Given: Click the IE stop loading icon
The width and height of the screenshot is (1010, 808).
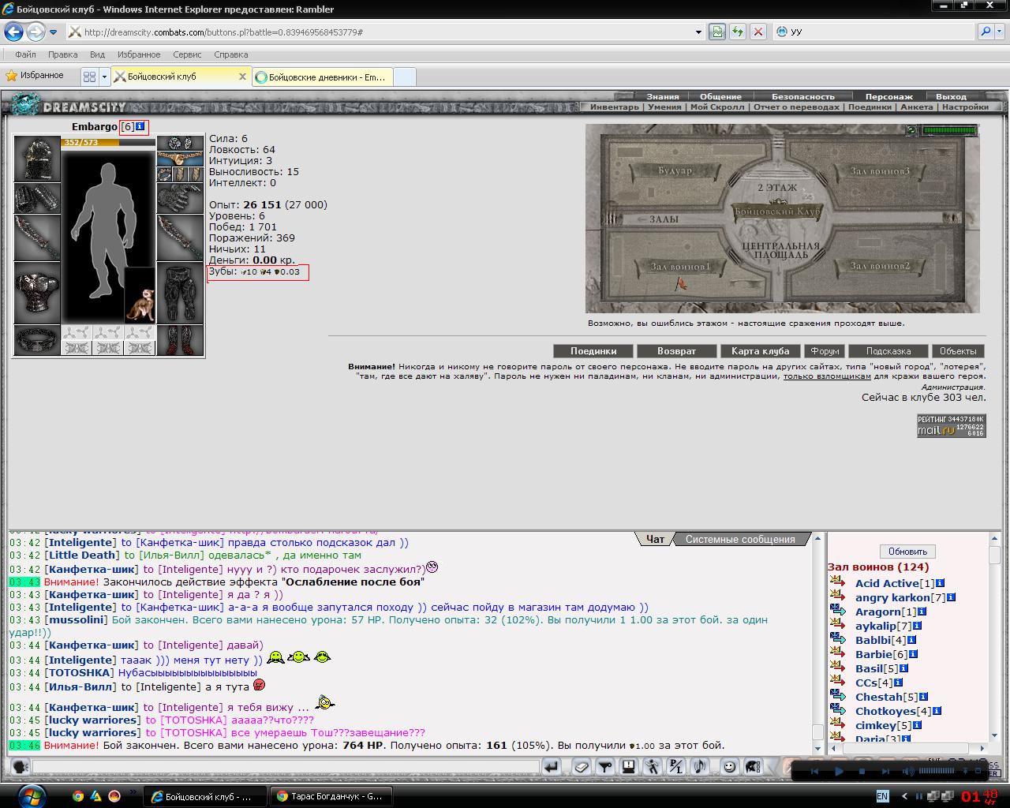Looking at the screenshot, I should point(758,32).
